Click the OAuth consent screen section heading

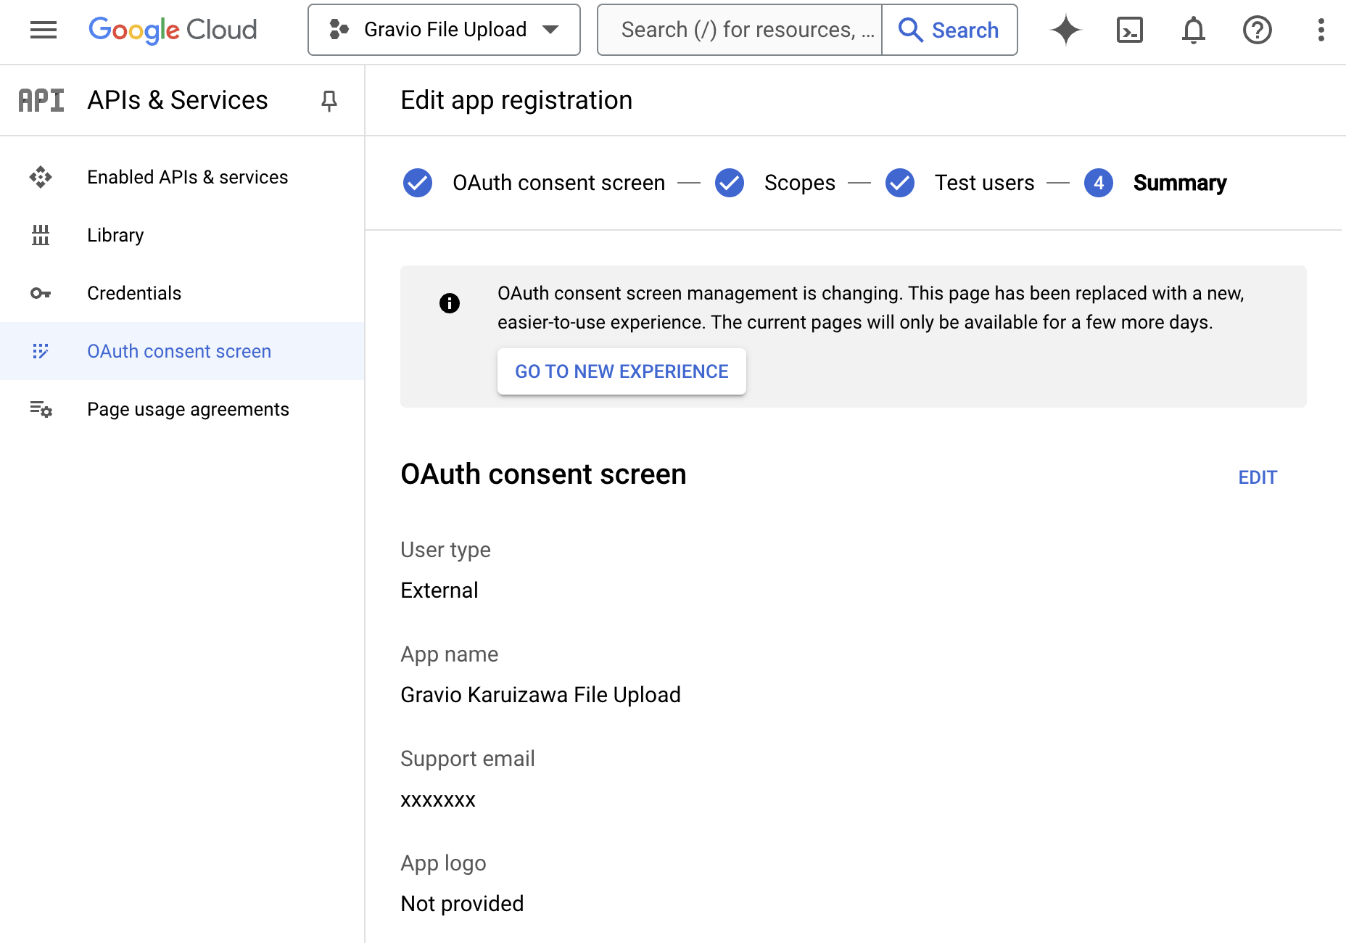click(543, 474)
